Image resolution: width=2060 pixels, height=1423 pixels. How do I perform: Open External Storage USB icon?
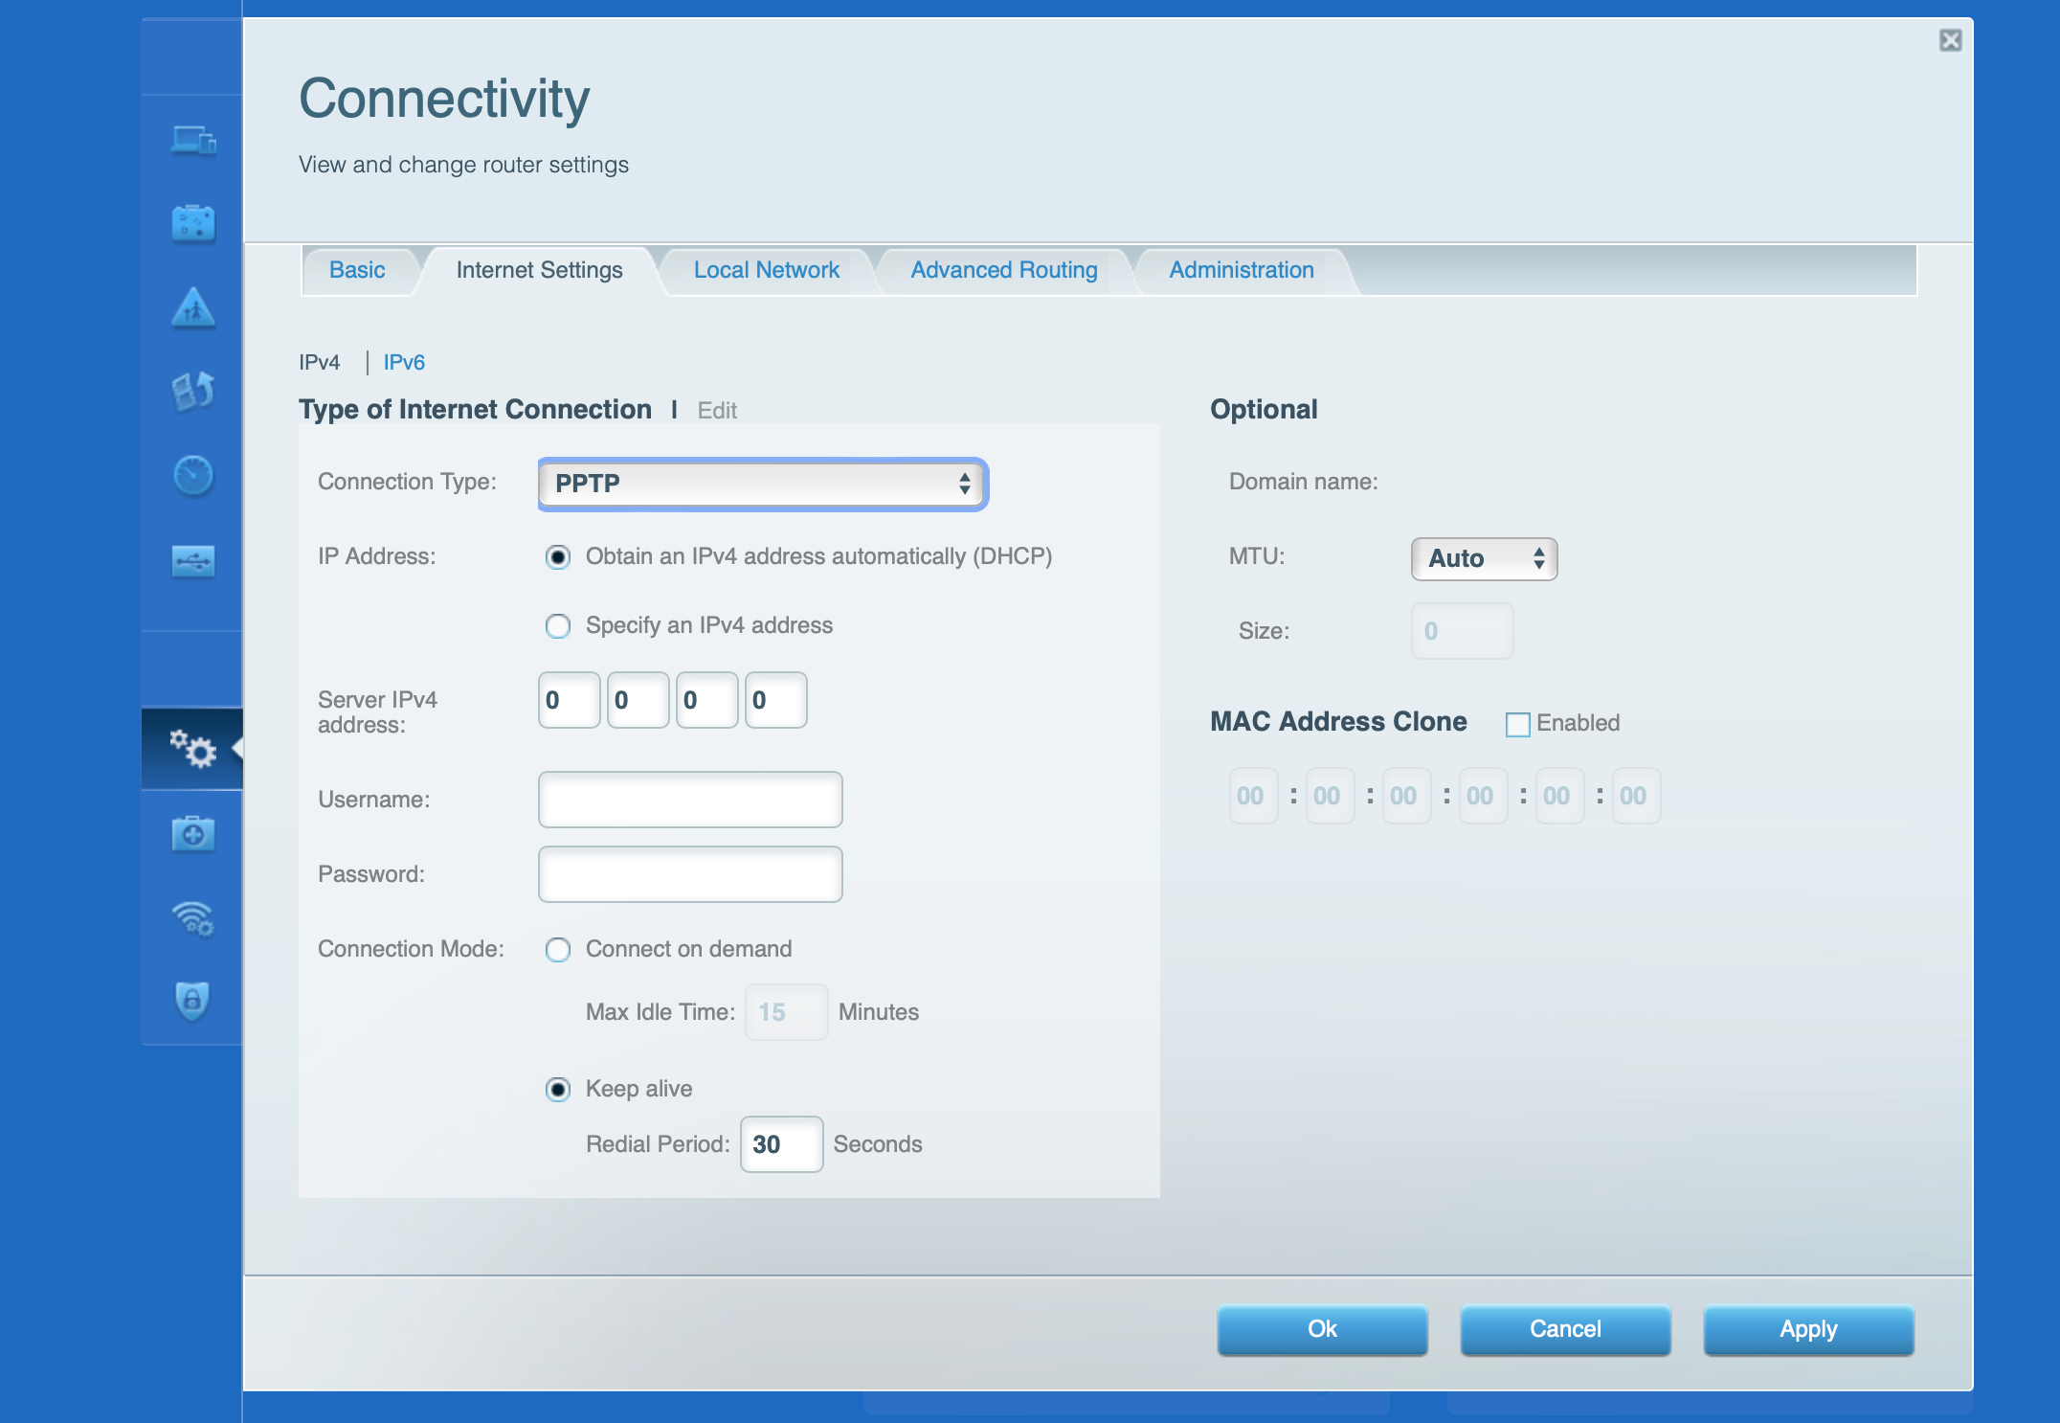pyautogui.click(x=192, y=560)
